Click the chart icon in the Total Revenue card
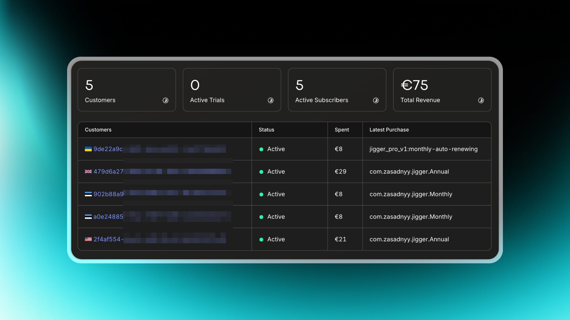570x320 pixels. click(x=481, y=100)
